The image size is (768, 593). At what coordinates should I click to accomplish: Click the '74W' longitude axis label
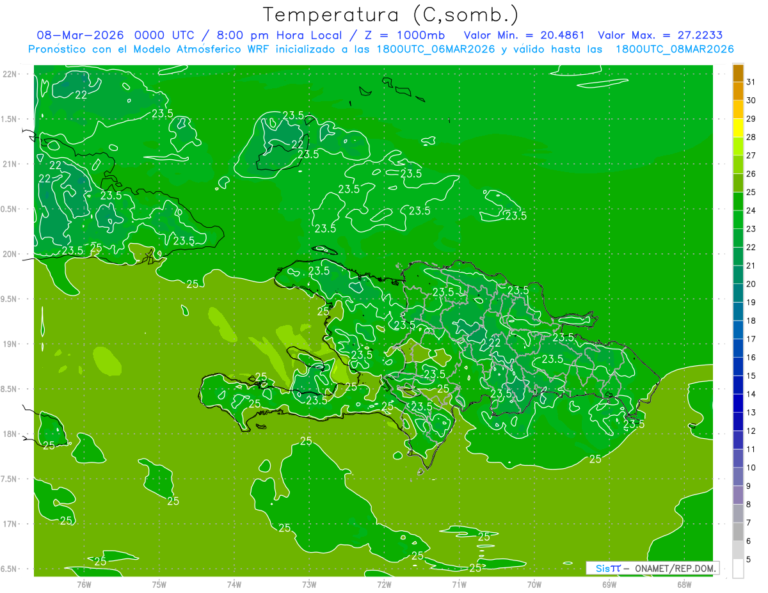pyautogui.click(x=234, y=584)
